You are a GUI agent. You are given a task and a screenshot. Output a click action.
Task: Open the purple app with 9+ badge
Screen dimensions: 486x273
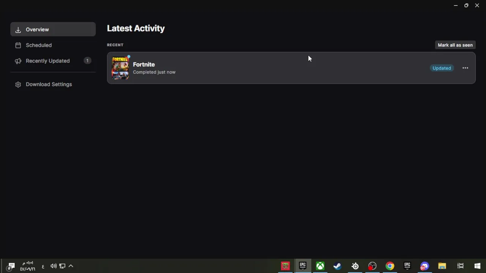424,266
